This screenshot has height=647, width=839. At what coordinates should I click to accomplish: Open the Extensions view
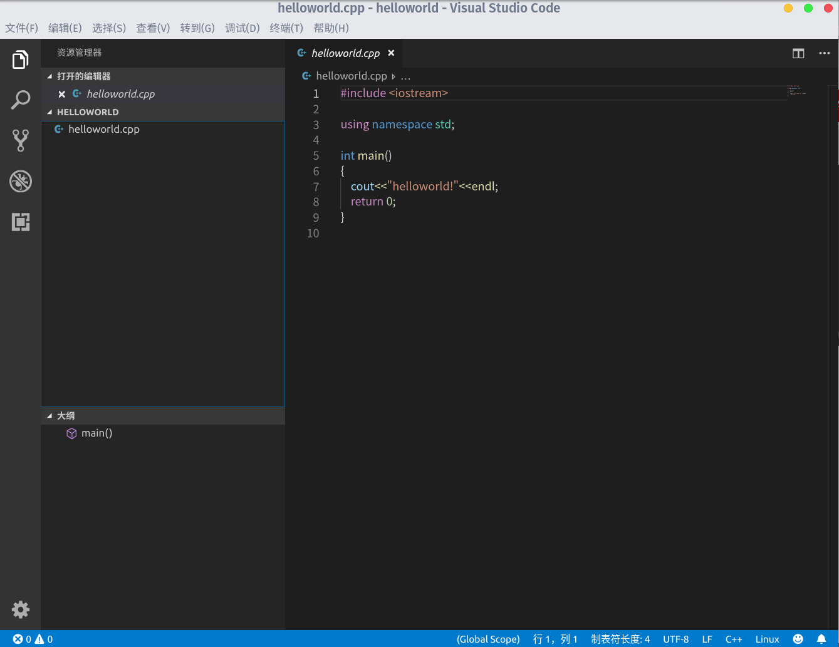click(x=20, y=222)
